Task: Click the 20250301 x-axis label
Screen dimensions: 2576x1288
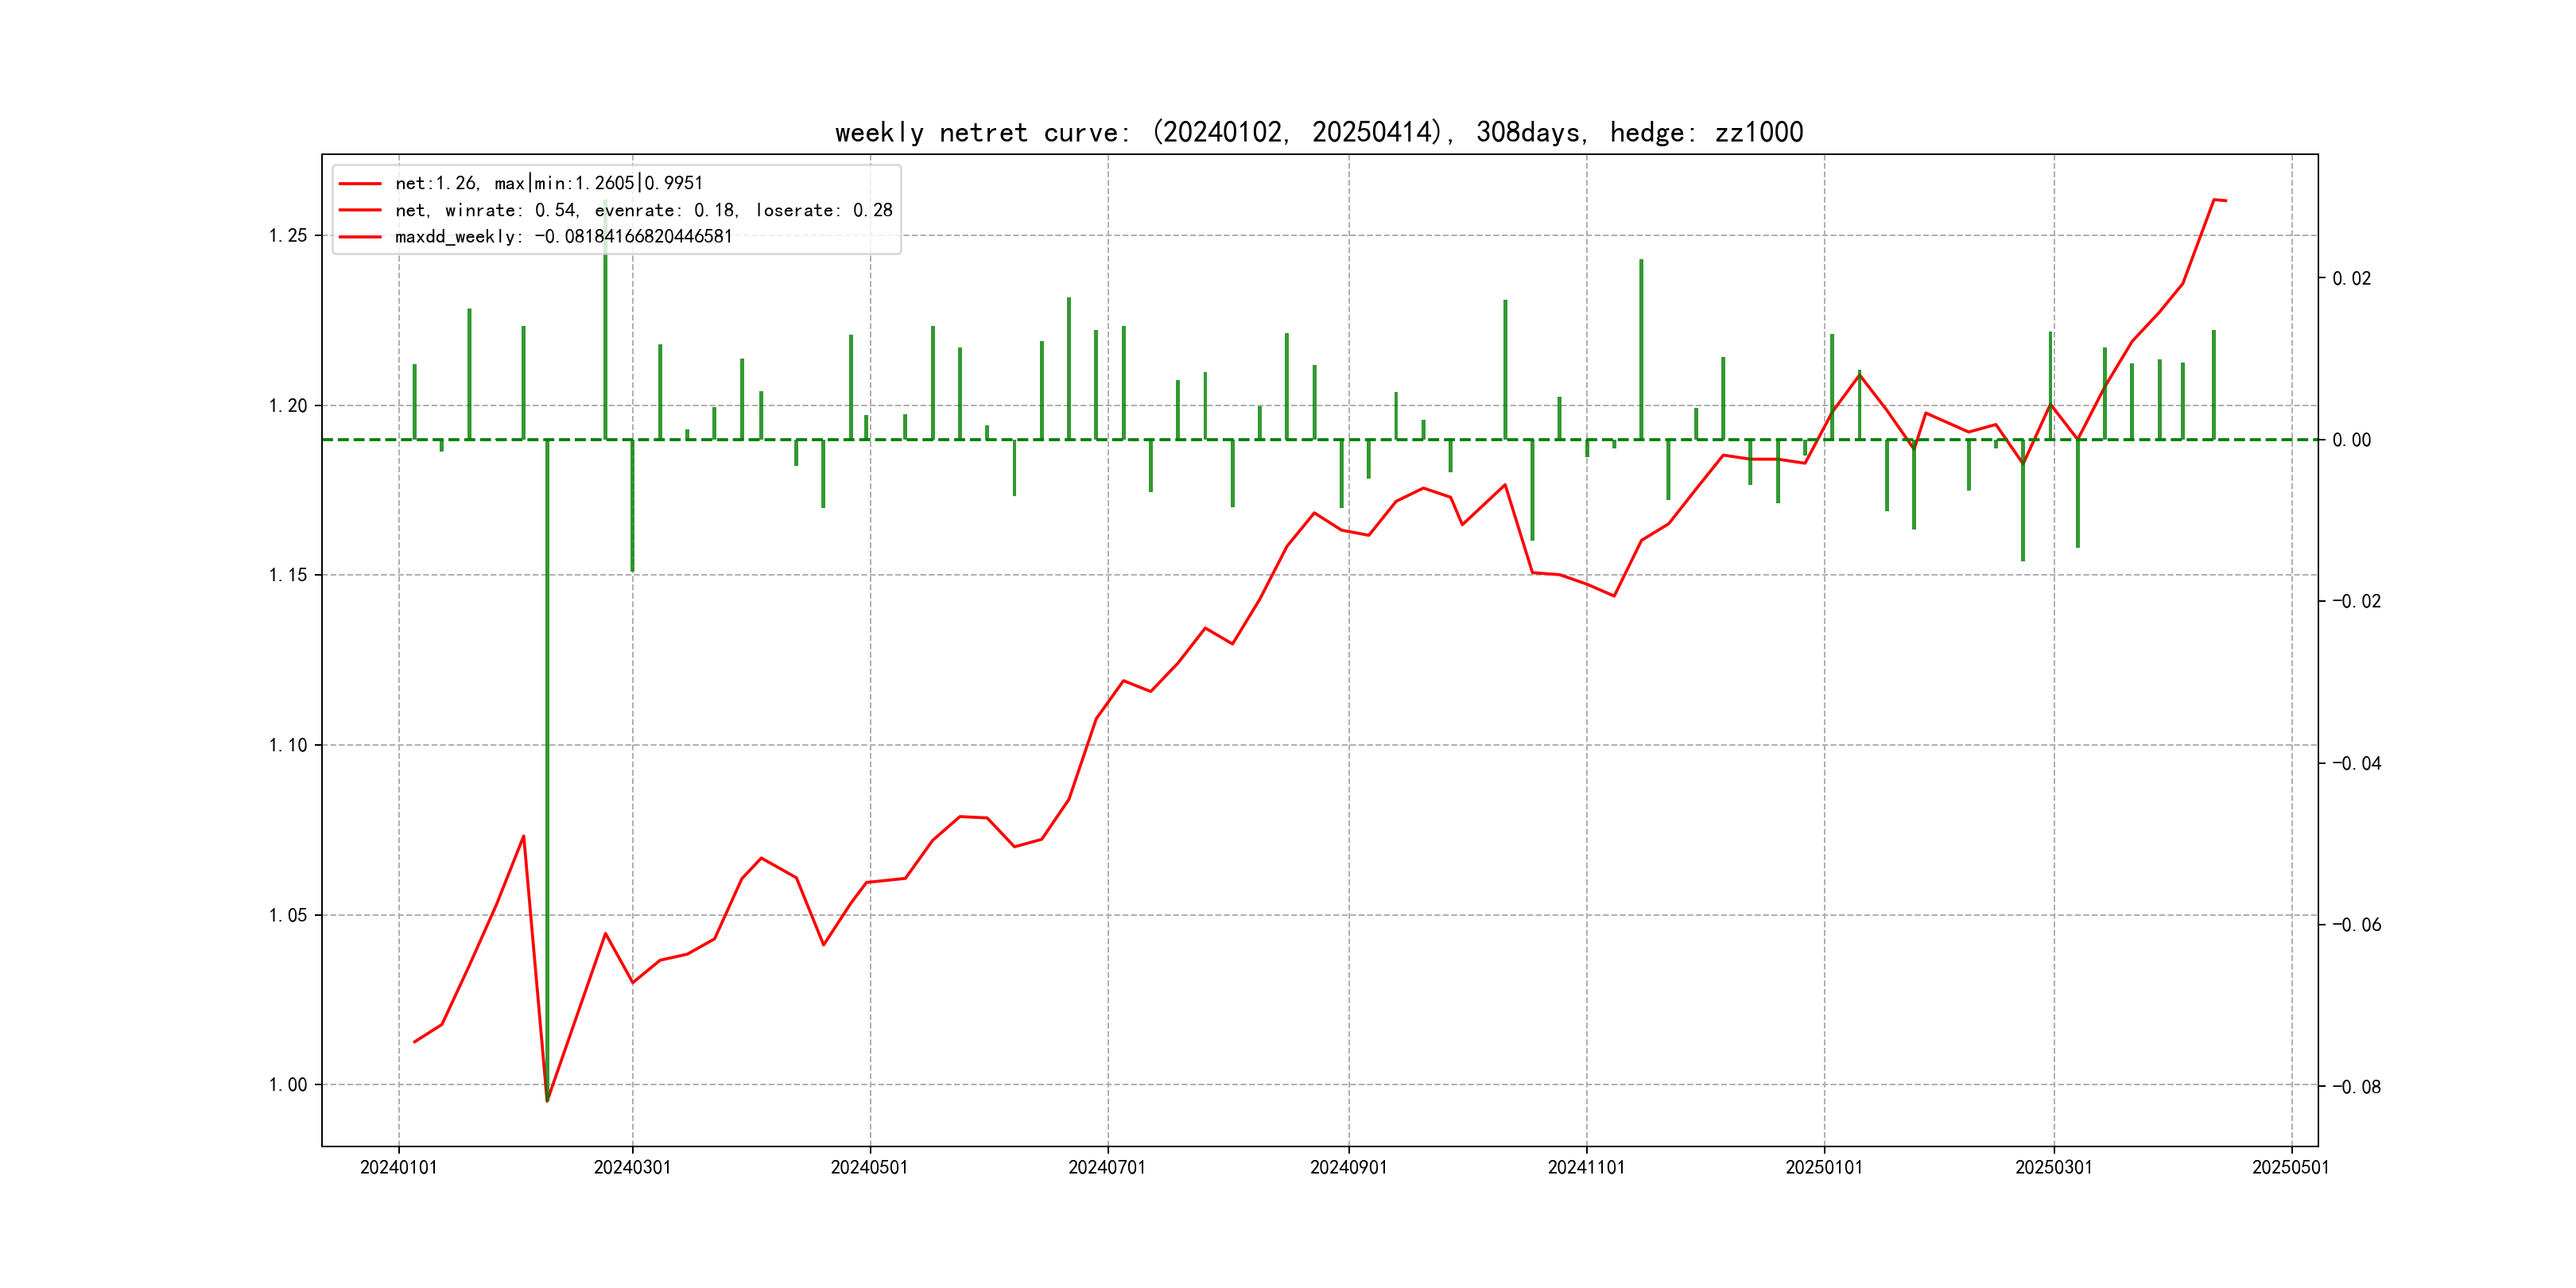Action: [x=2053, y=1167]
